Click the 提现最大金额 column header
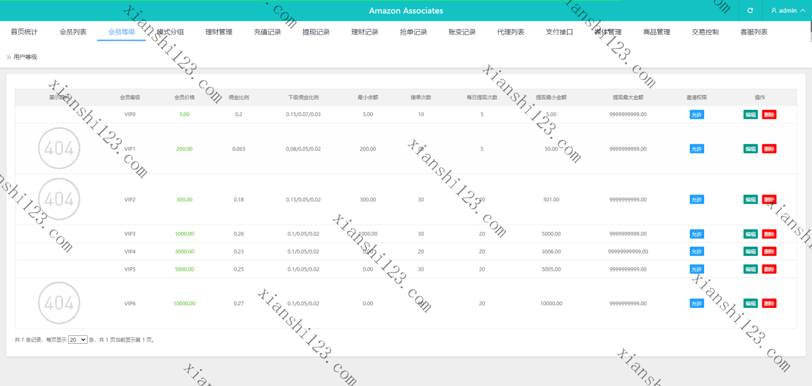Viewport: 812px width, 386px height. pyautogui.click(x=628, y=98)
